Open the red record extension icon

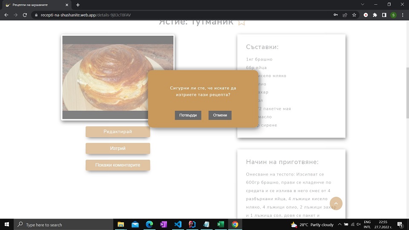coord(366,15)
